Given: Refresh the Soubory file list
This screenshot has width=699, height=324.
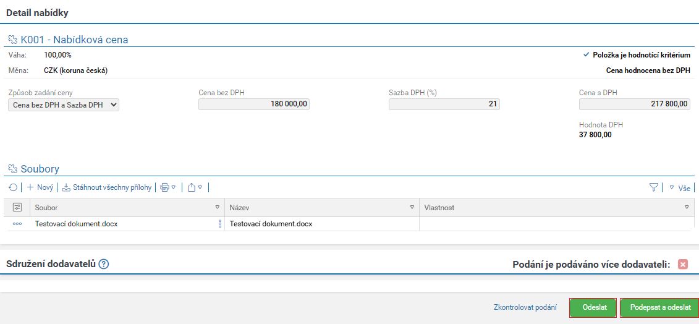Looking at the screenshot, I should tap(13, 187).
